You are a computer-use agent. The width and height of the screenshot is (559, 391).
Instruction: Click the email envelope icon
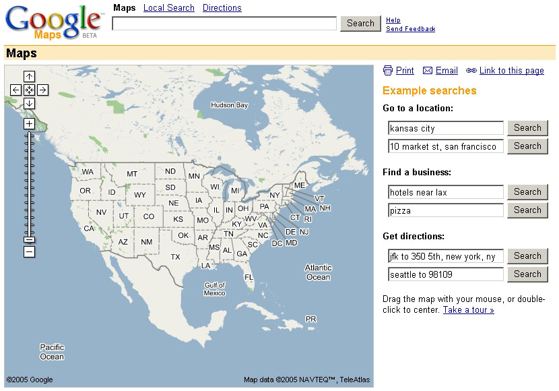[428, 71]
